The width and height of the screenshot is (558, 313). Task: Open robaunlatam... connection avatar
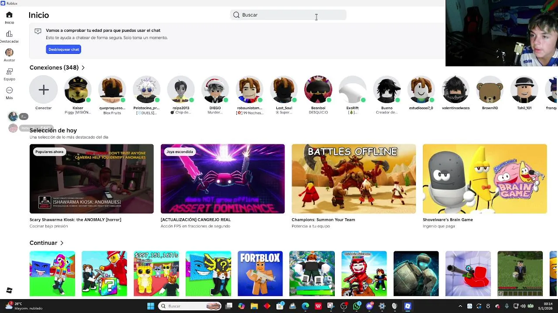pos(249,90)
